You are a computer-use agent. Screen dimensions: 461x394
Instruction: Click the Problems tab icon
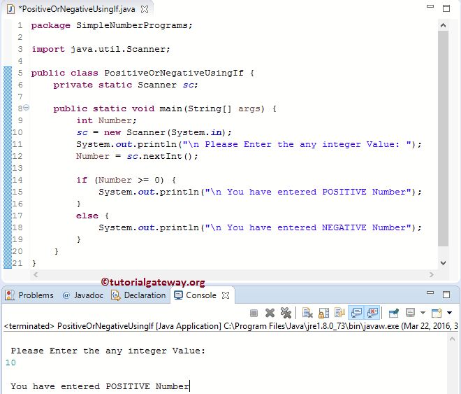10,295
